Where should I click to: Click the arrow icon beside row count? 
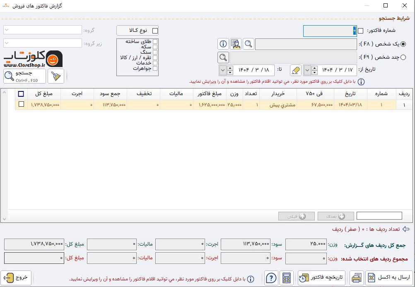point(406,229)
